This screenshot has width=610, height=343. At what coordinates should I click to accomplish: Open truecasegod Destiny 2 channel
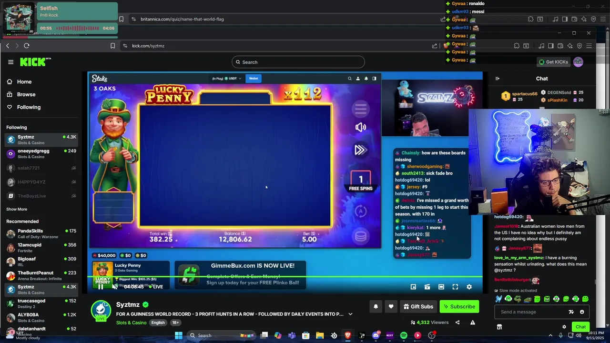tap(42, 303)
